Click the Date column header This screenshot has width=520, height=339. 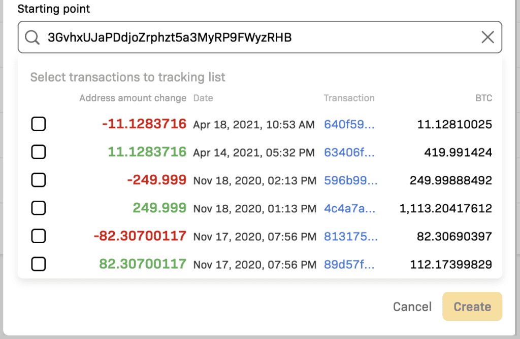click(x=203, y=98)
